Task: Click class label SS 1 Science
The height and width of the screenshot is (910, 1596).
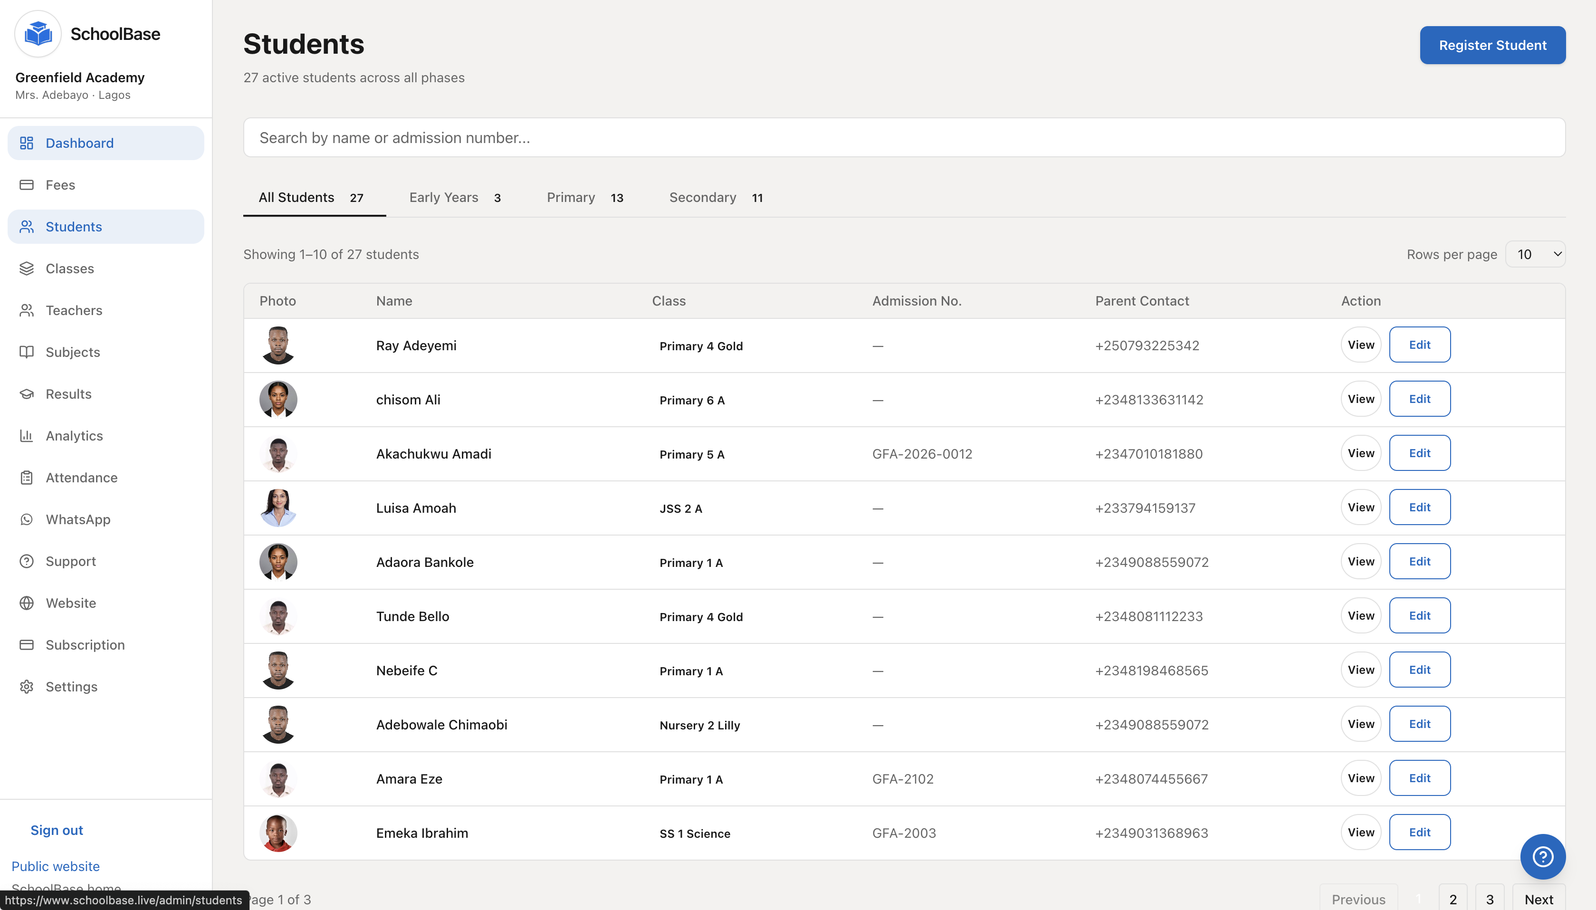Action: [695, 834]
